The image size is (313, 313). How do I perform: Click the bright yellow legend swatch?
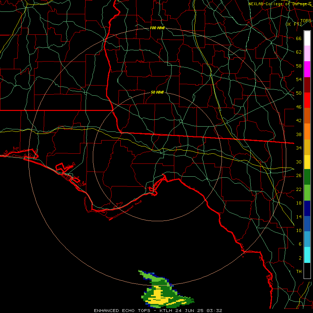tap(307, 162)
